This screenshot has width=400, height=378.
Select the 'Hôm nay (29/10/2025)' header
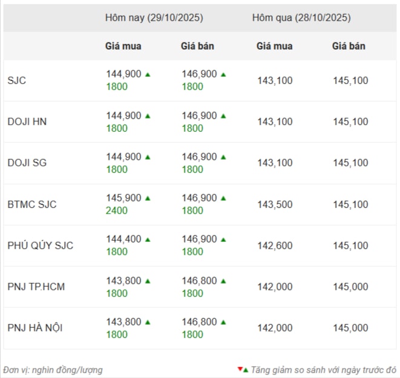coord(154,18)
